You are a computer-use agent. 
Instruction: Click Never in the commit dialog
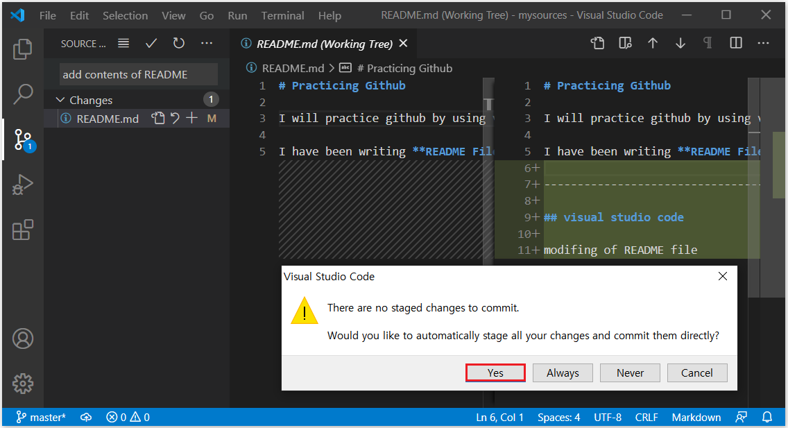coord(631,373)
